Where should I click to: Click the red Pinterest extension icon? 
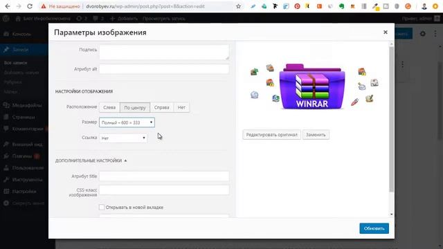[x=297, y=6]
